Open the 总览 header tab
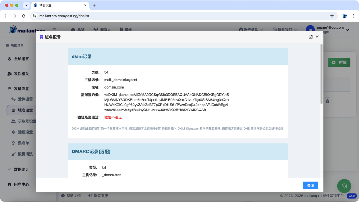The width and height of the screenshot is (359, 202). [x=78, y=29]
